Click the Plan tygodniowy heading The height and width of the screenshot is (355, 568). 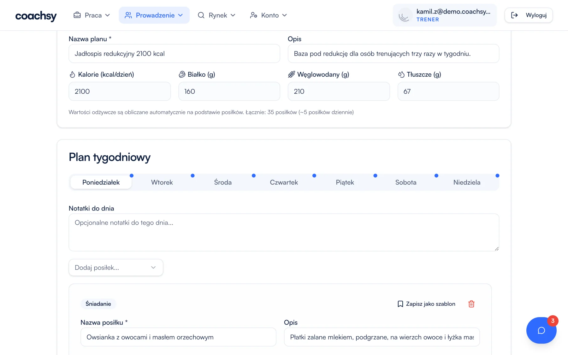click(109, 157)
